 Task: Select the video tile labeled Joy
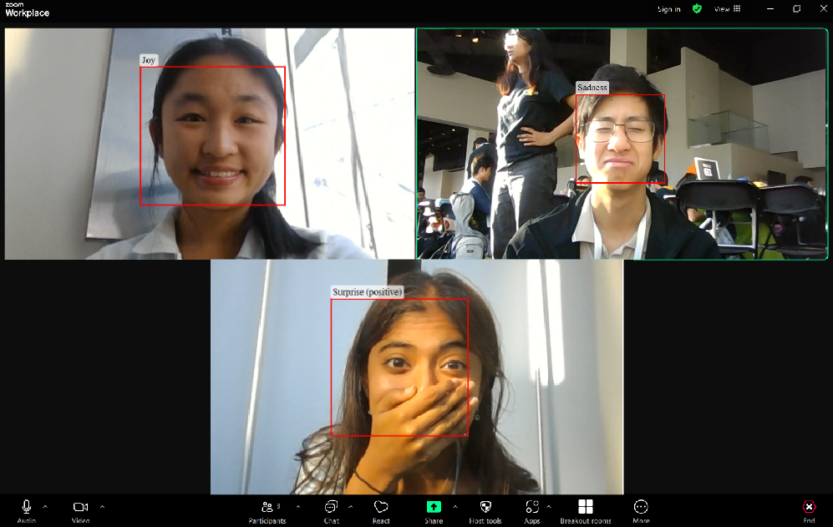tap(210, 144)
